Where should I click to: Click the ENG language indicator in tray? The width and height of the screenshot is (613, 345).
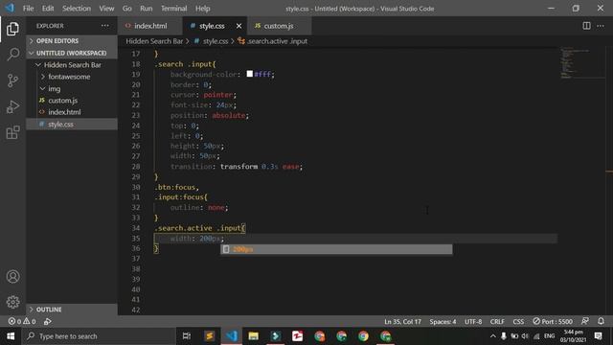click(549, 336)
